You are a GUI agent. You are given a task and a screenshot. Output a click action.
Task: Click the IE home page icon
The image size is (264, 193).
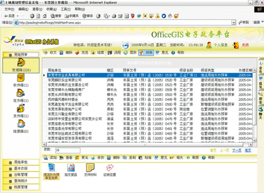pos(45,16)
